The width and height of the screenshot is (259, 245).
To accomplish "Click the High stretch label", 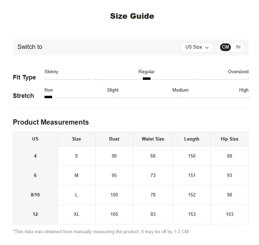I will click(244, 90).
